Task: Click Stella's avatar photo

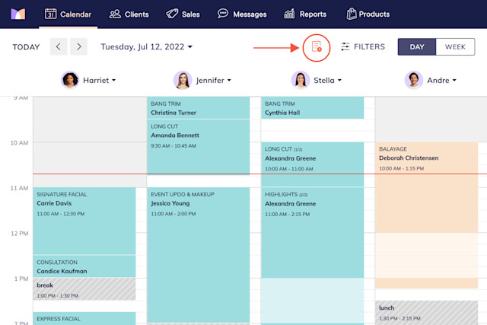Action: [301, 80]
